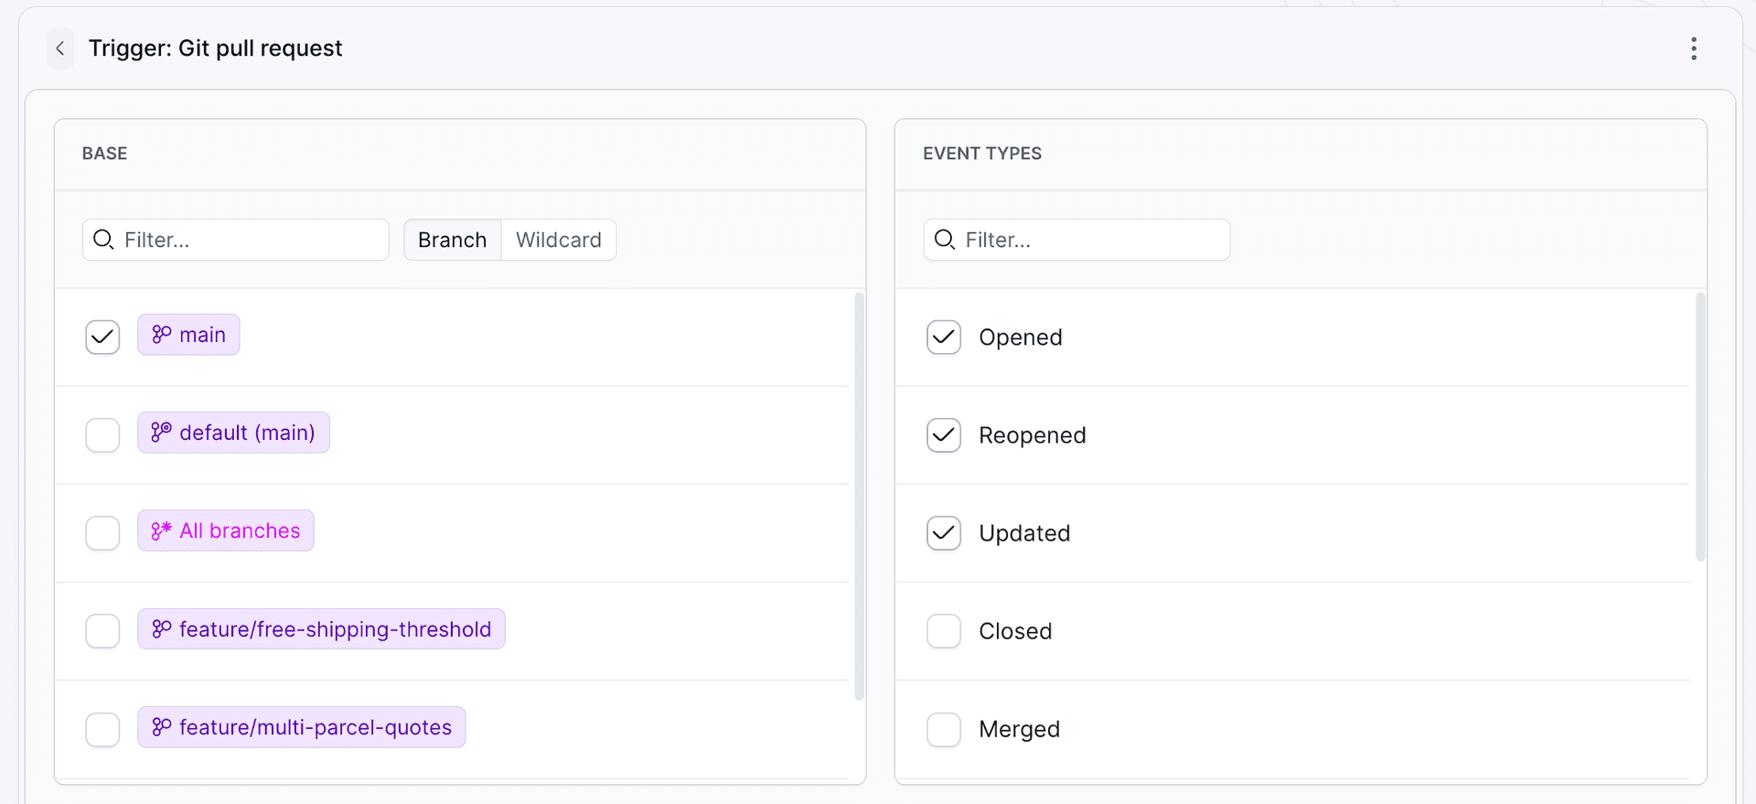Select the All branches tag
Image resolution: width=1756 pixels, height=804 pixels.
point(226,531)
